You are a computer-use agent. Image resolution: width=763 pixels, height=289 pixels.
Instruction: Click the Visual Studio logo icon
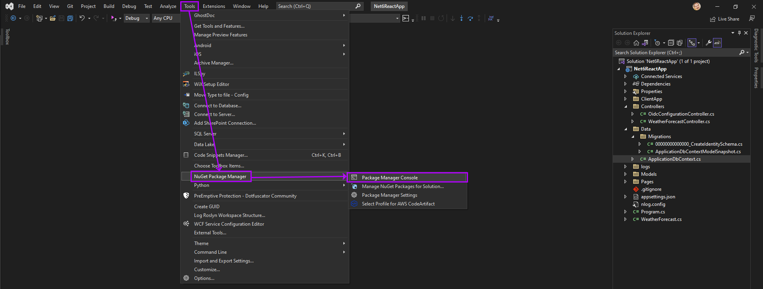[10, 6]
